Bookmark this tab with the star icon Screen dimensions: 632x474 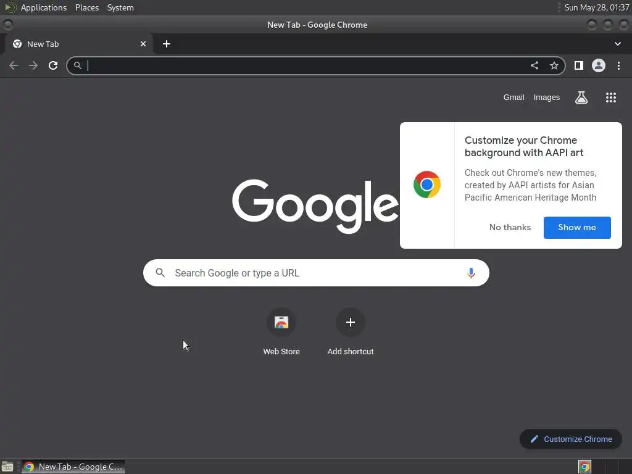554,65
